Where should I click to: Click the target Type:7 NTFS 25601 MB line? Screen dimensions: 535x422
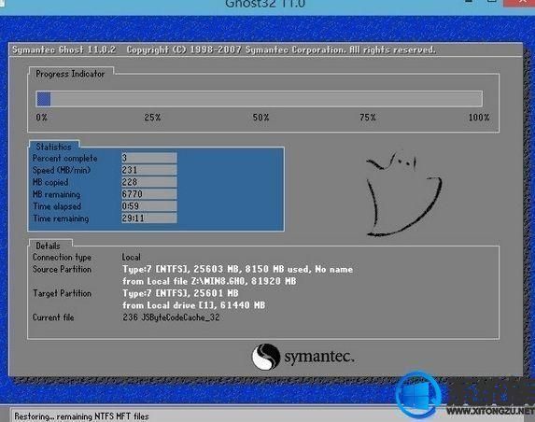coord(180,293)
